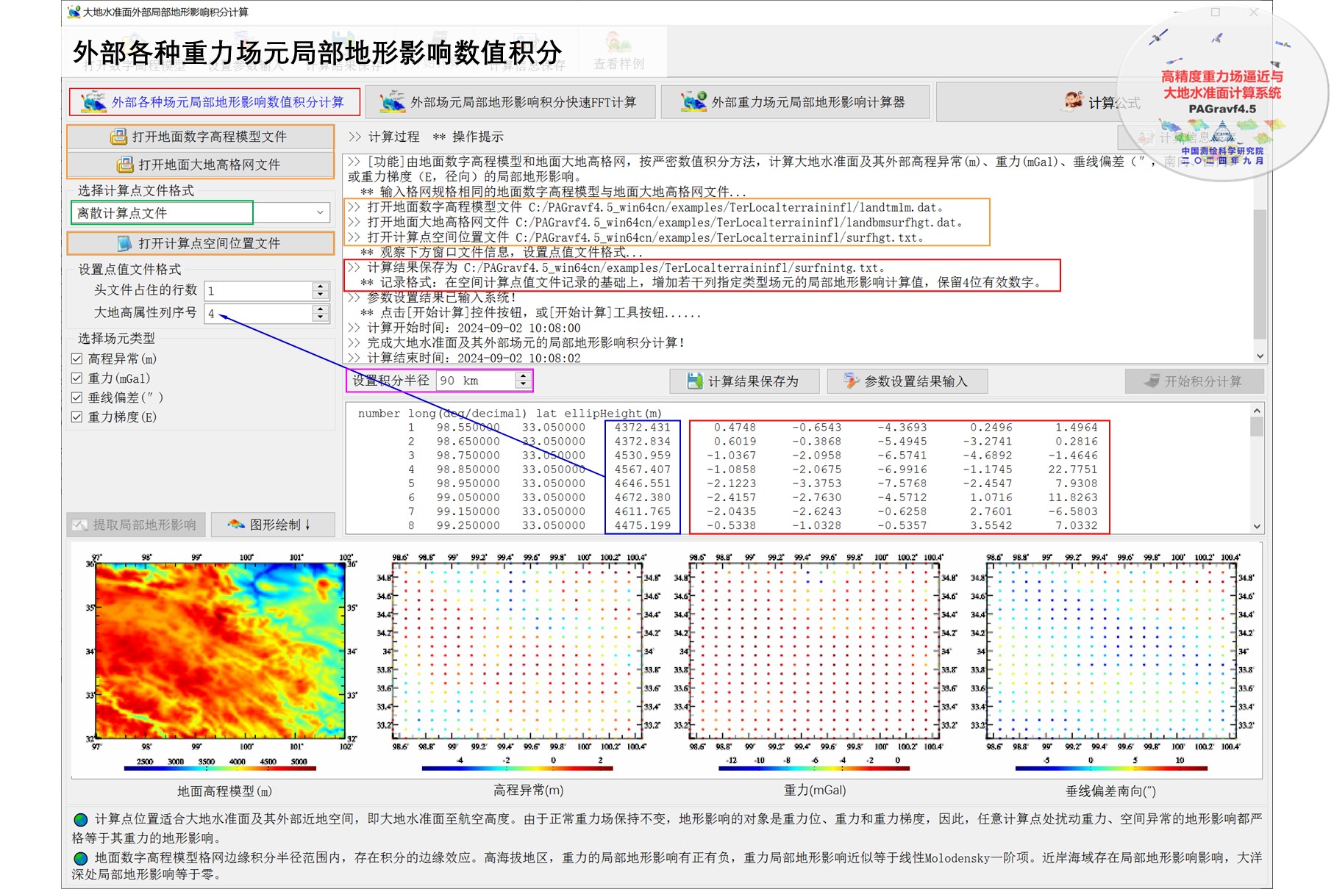Click the gravity plot color bar
1334x889 pixels.
click(814, 769)
